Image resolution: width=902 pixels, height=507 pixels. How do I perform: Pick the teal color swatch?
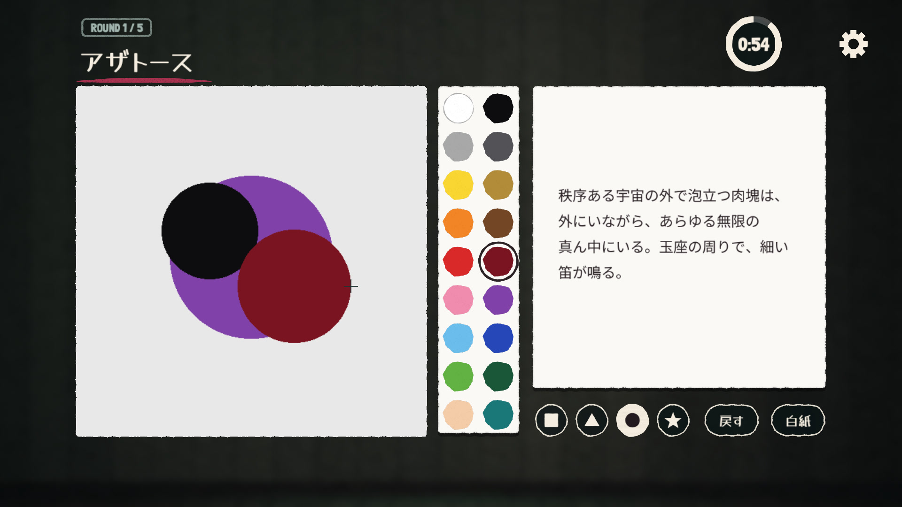pos(498,415)
